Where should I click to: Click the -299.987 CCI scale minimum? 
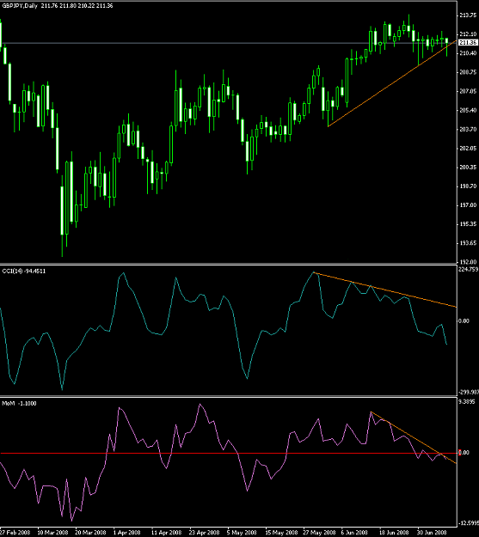469,392
